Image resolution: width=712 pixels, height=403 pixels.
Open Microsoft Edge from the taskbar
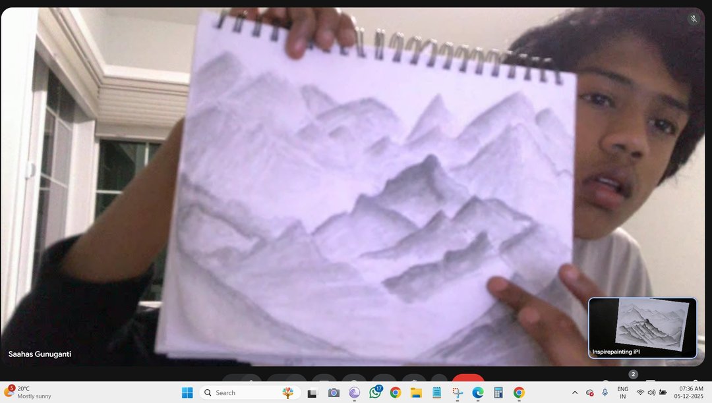(478, 393)
